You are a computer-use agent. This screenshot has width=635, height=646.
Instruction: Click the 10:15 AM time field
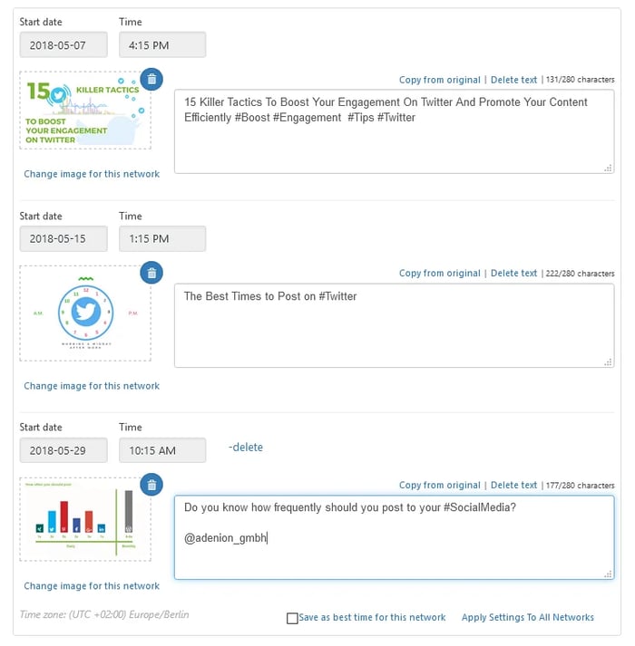click(x=162, y=450)
